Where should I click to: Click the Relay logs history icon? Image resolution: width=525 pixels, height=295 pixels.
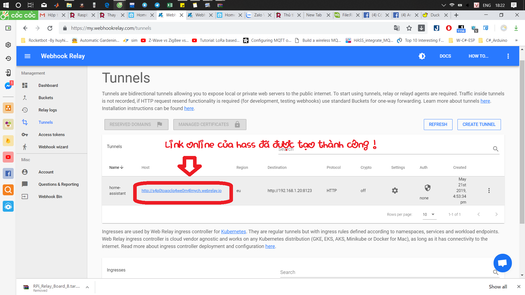point(25,110)
